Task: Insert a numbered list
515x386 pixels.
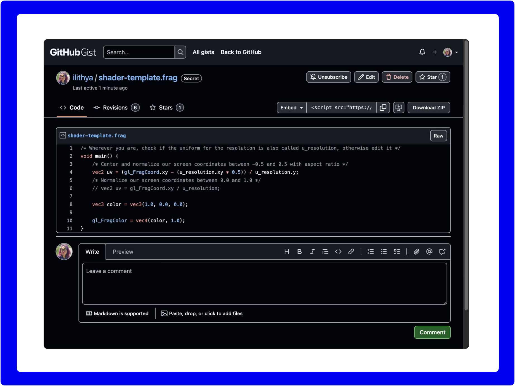Action: point(371,252)
